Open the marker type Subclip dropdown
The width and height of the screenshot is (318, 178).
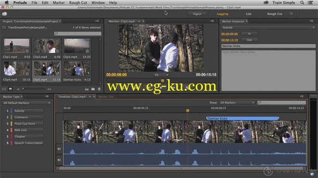(x=268, y=27)
